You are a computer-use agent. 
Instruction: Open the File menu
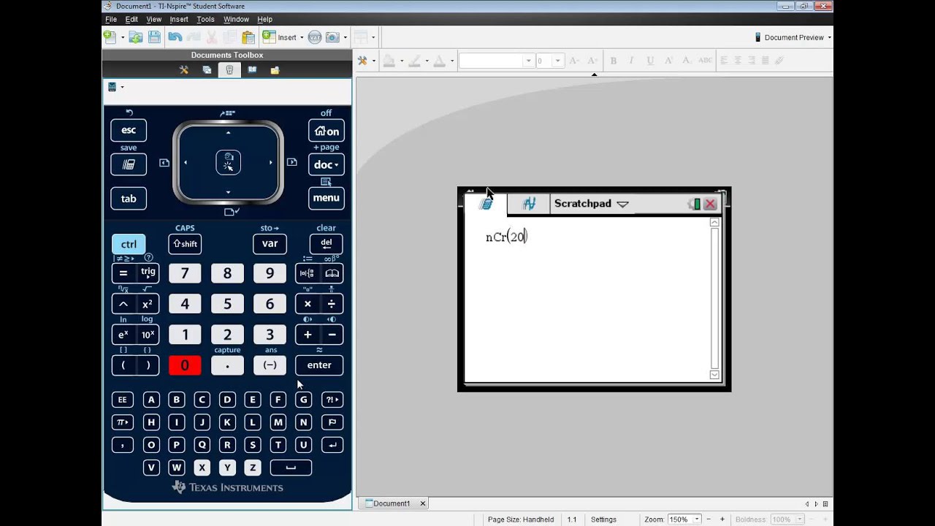pyautogui.click(x=111, y=19)
